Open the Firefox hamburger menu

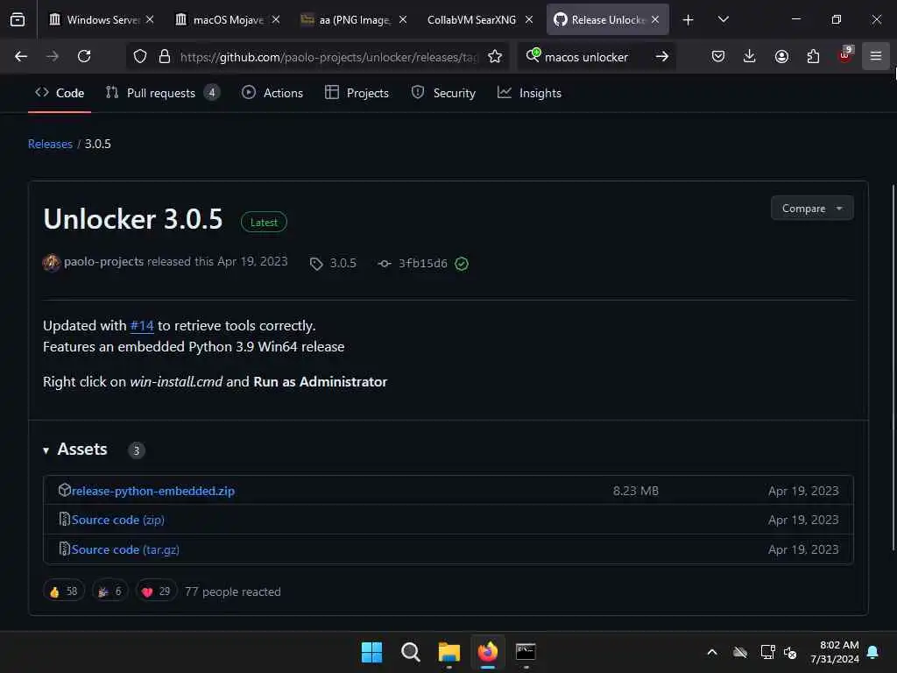click(876, 56)
